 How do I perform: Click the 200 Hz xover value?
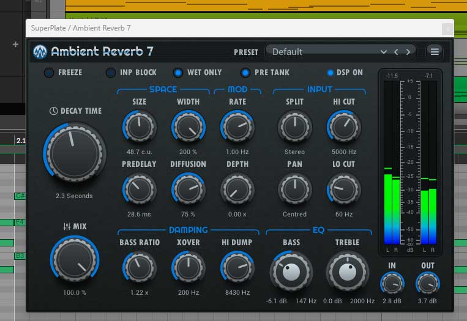point(189,292)
